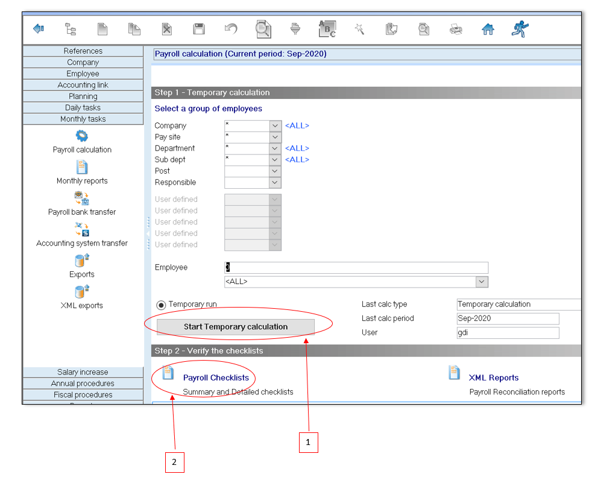Click the back arrow toolbar icon
Image resolution: width=595 pixels, height=480 pixels.
(x=39, y=28)
